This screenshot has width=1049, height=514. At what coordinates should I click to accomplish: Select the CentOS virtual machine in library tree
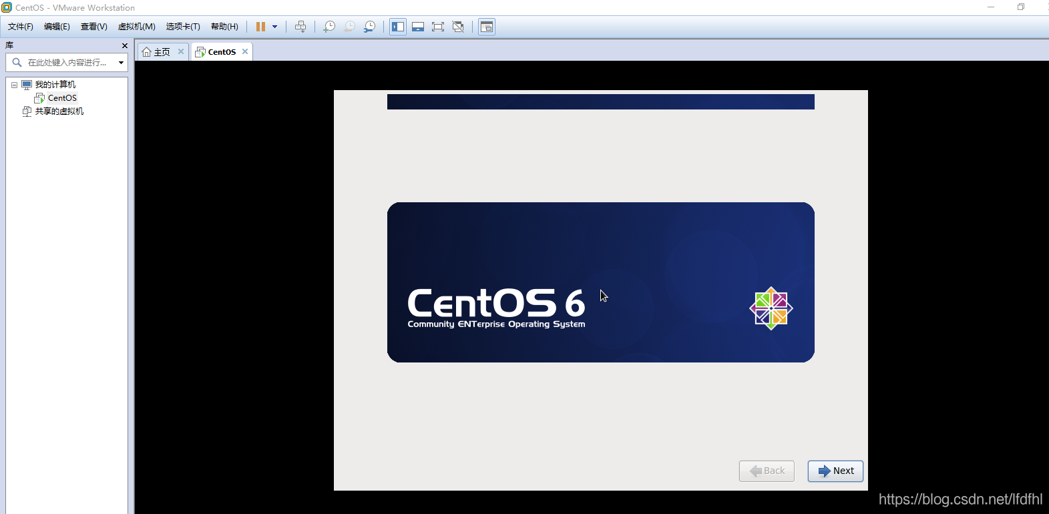[62, 98]
